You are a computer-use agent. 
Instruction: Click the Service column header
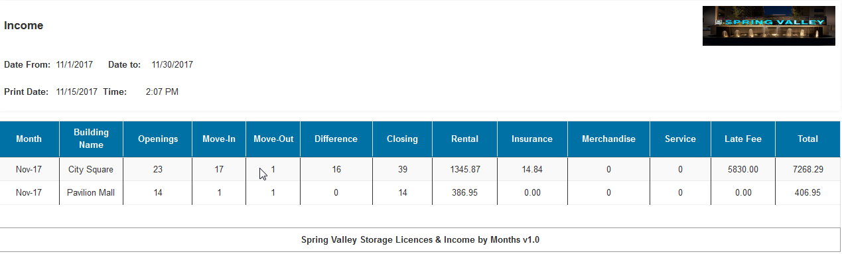[681, 139]
